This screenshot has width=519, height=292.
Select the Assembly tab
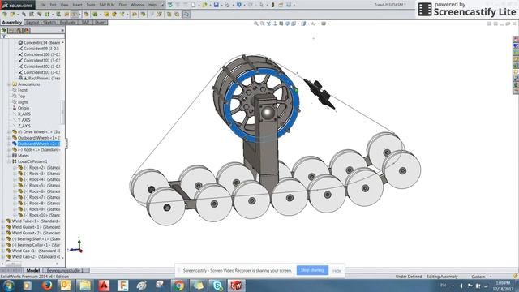tap(12, 22)
